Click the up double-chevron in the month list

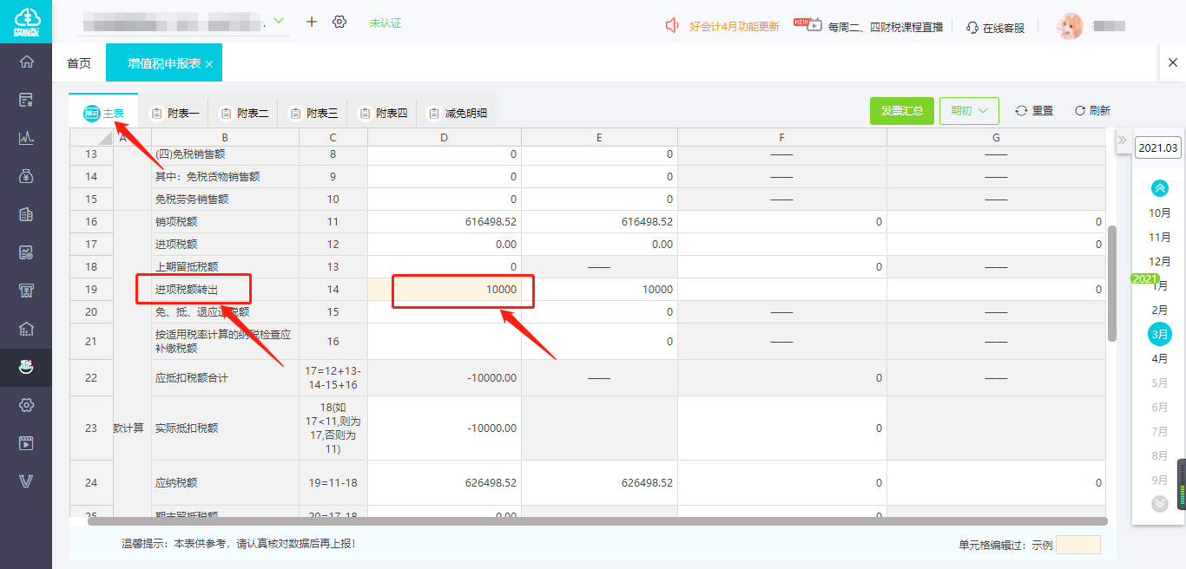(1159, 188)
